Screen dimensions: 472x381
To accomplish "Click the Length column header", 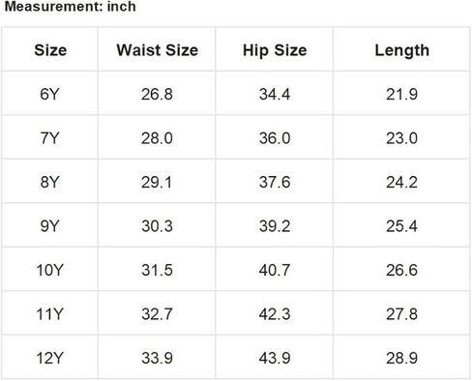I will click(x=401, y=50).
